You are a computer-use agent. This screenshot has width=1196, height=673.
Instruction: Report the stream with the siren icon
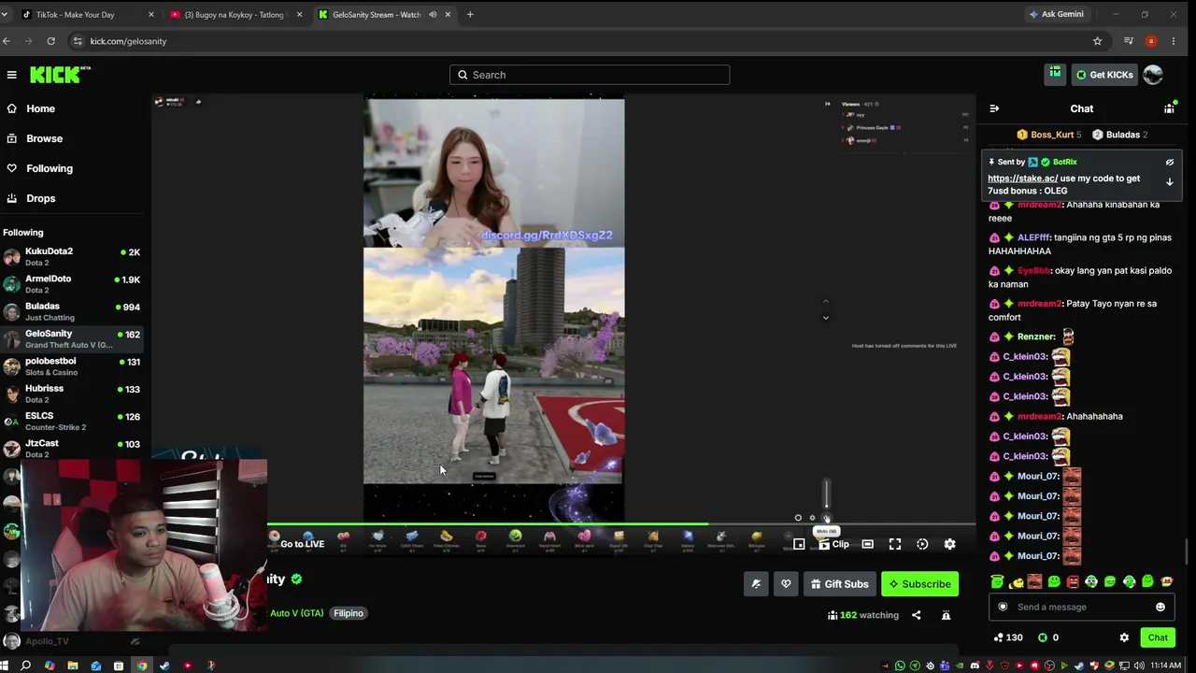[x=946, y=615]
